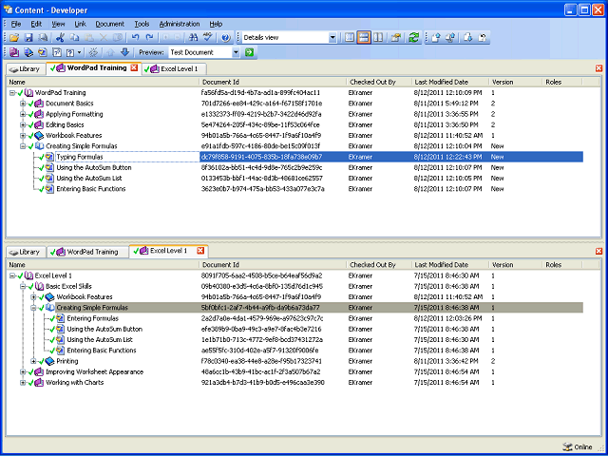Collapse Creating Simple Formulas in top pane

[23, 146]
